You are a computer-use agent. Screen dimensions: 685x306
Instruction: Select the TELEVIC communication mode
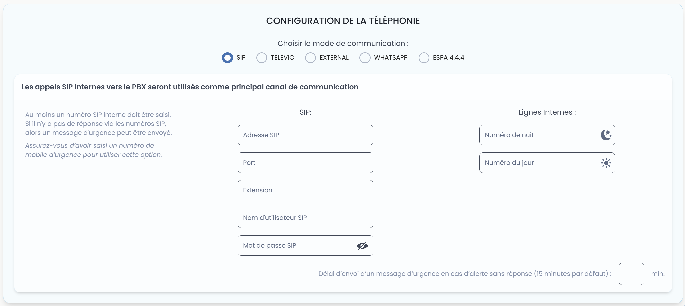coord(262,58)
